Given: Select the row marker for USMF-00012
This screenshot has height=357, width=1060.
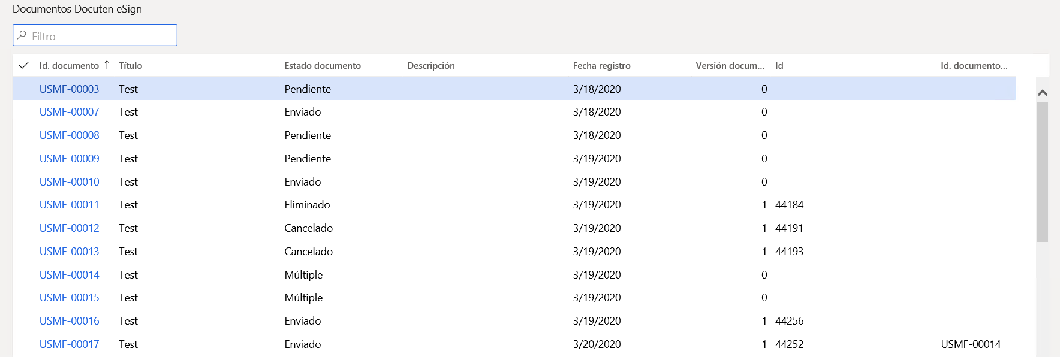Looking at the screenshot, I should click(x=24, y=228).
